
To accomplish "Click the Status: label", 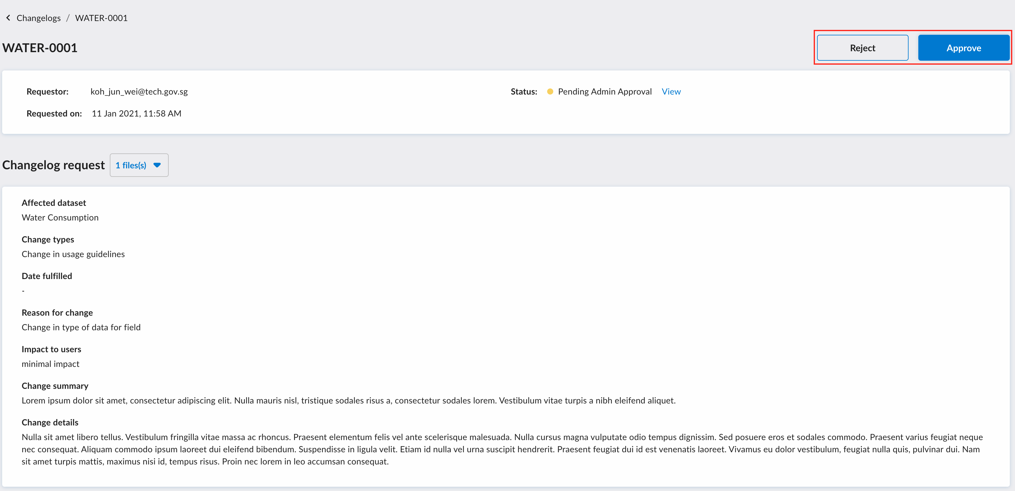I will (524, 91).
